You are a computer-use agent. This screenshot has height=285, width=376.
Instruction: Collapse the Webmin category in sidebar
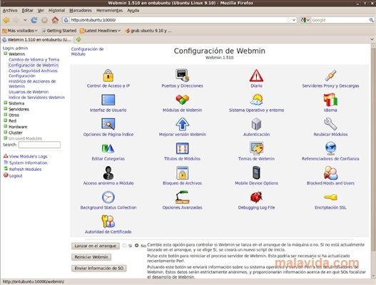[x=5, y=53]
